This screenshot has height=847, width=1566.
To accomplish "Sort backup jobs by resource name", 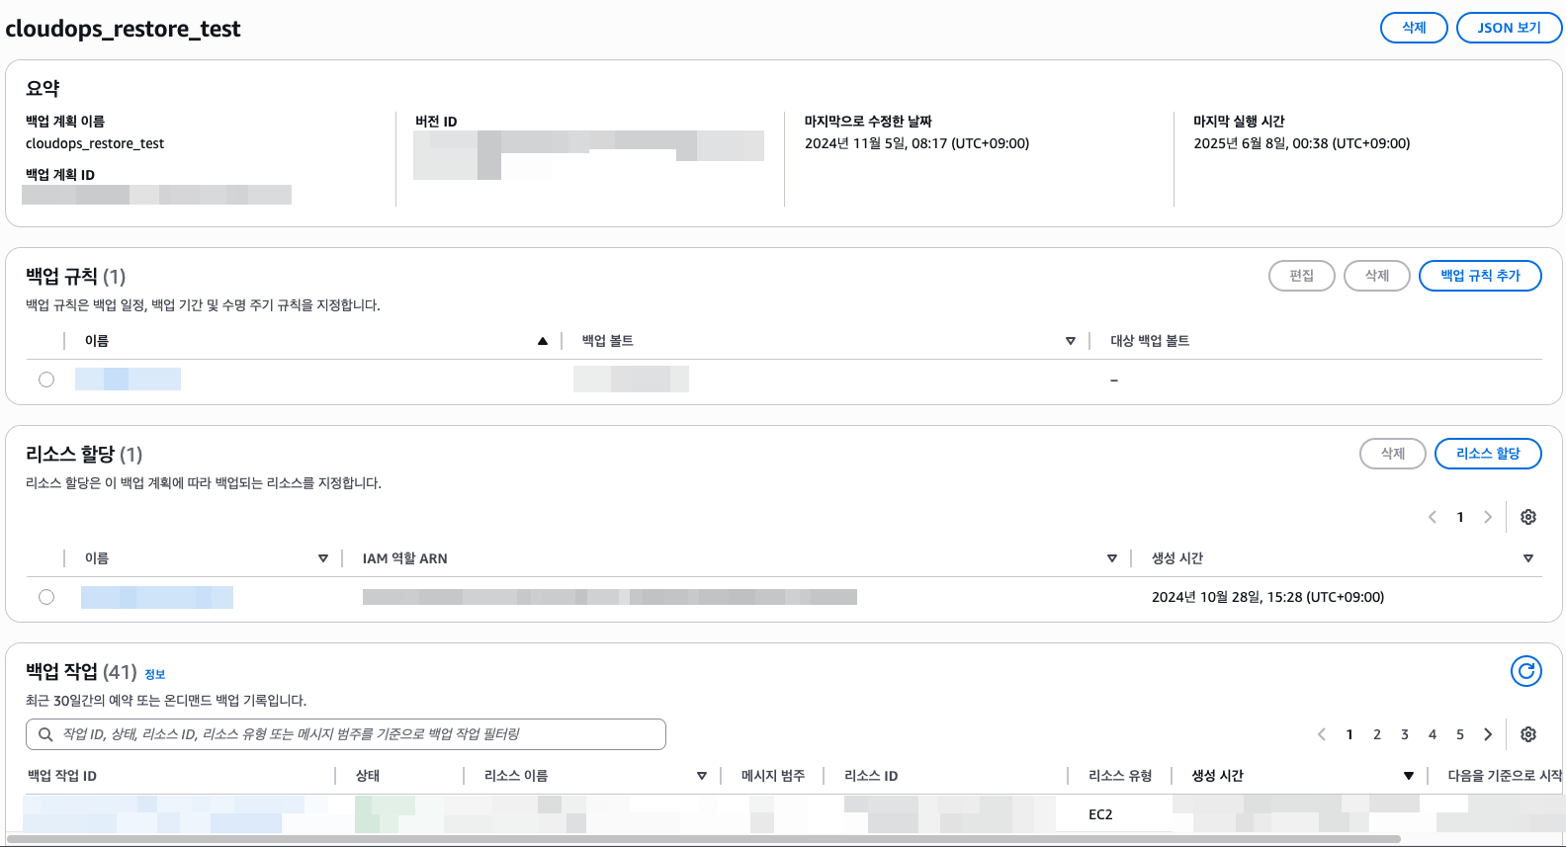I will pyautogui.click(x=701, y=776).
